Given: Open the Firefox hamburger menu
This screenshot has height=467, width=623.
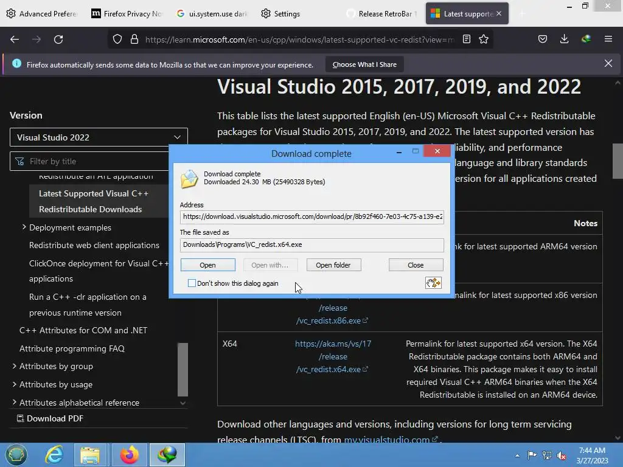Looking at the screenshot, I should (x=608, y=39).
